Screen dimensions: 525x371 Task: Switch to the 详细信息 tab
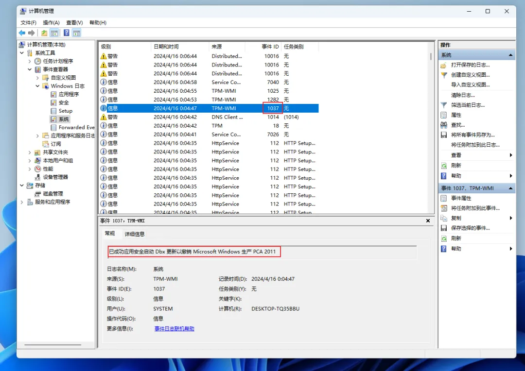point(135,234)
